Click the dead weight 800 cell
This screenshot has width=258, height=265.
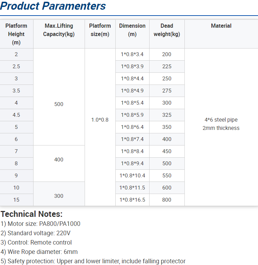[x=167, y=200]
